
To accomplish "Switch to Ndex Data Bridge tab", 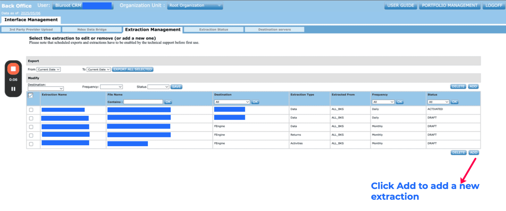I will [x=92, y=29].
